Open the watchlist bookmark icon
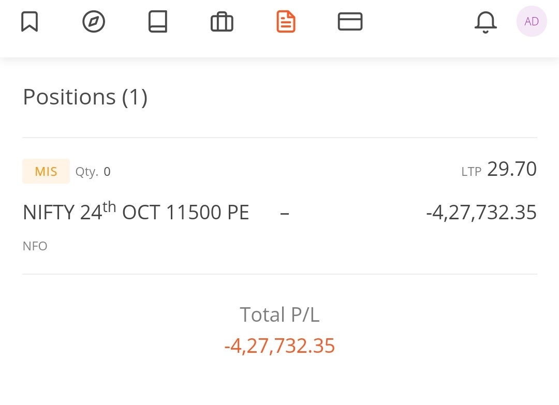Viewport: 559px width, 405px height. pyautogui.click(x=29, y=21)
